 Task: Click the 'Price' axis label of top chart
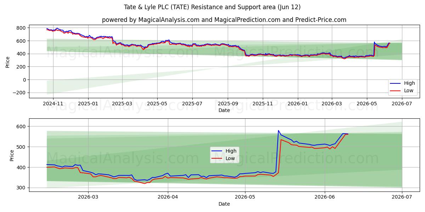pos(8,61)
